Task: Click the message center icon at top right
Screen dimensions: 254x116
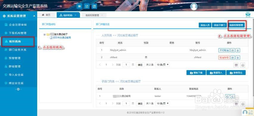Action: pos(248,15)
